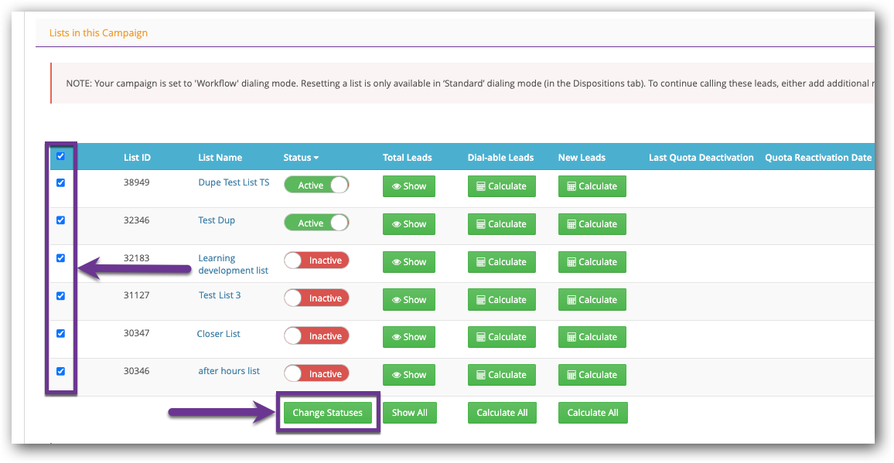
Task: Show total leads for after hours list
Action: pos(409,375)
